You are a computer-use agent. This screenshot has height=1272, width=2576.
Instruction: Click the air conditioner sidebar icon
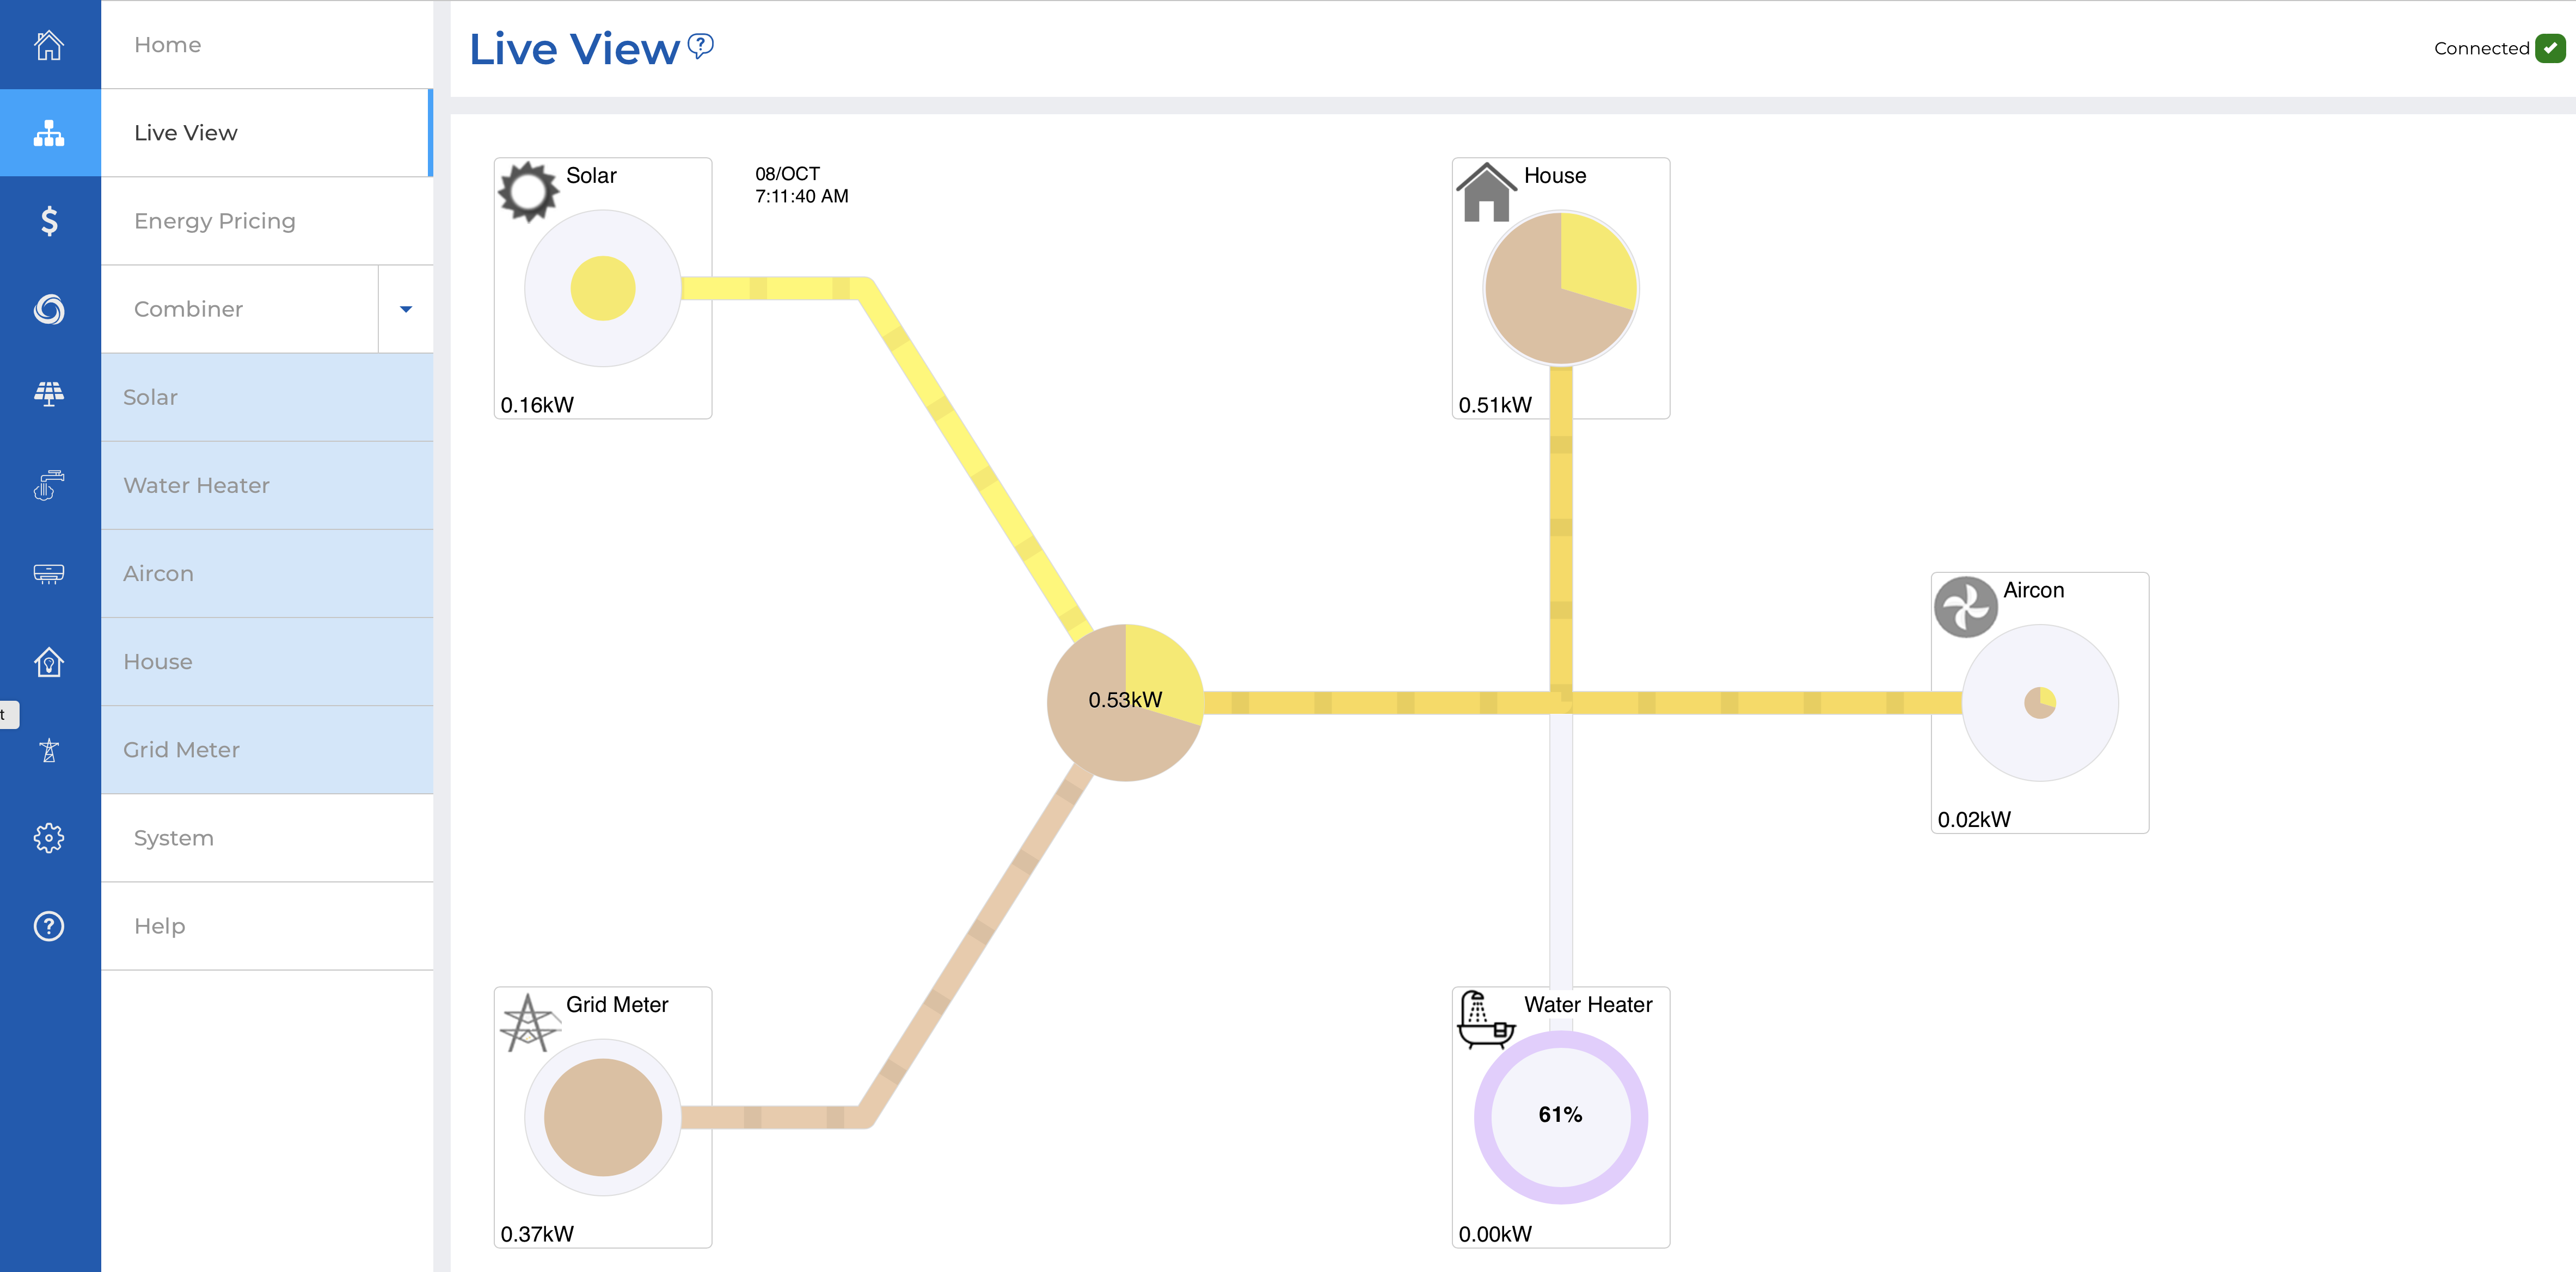(49, 573)
